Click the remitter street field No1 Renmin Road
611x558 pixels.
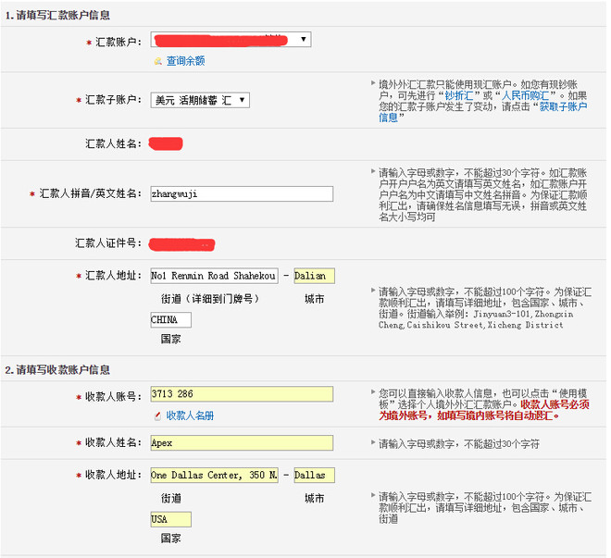[214, 276]
